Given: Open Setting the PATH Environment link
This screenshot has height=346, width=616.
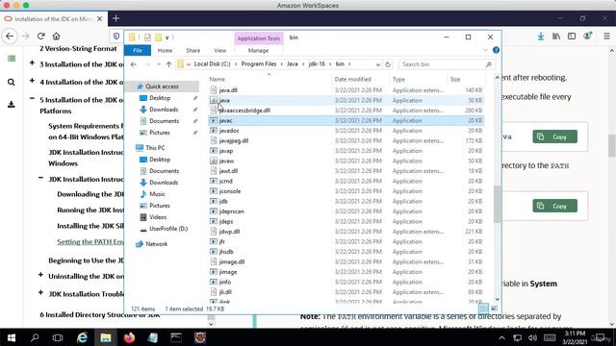Looking at the screenshot, I should [90, 241].
